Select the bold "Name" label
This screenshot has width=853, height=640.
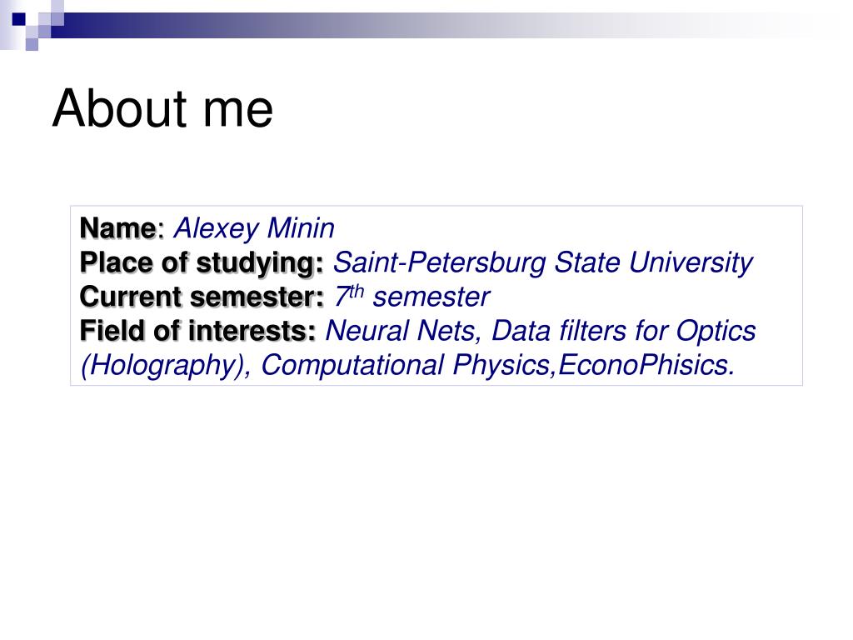pyautogui.click(x=118, y=228)
